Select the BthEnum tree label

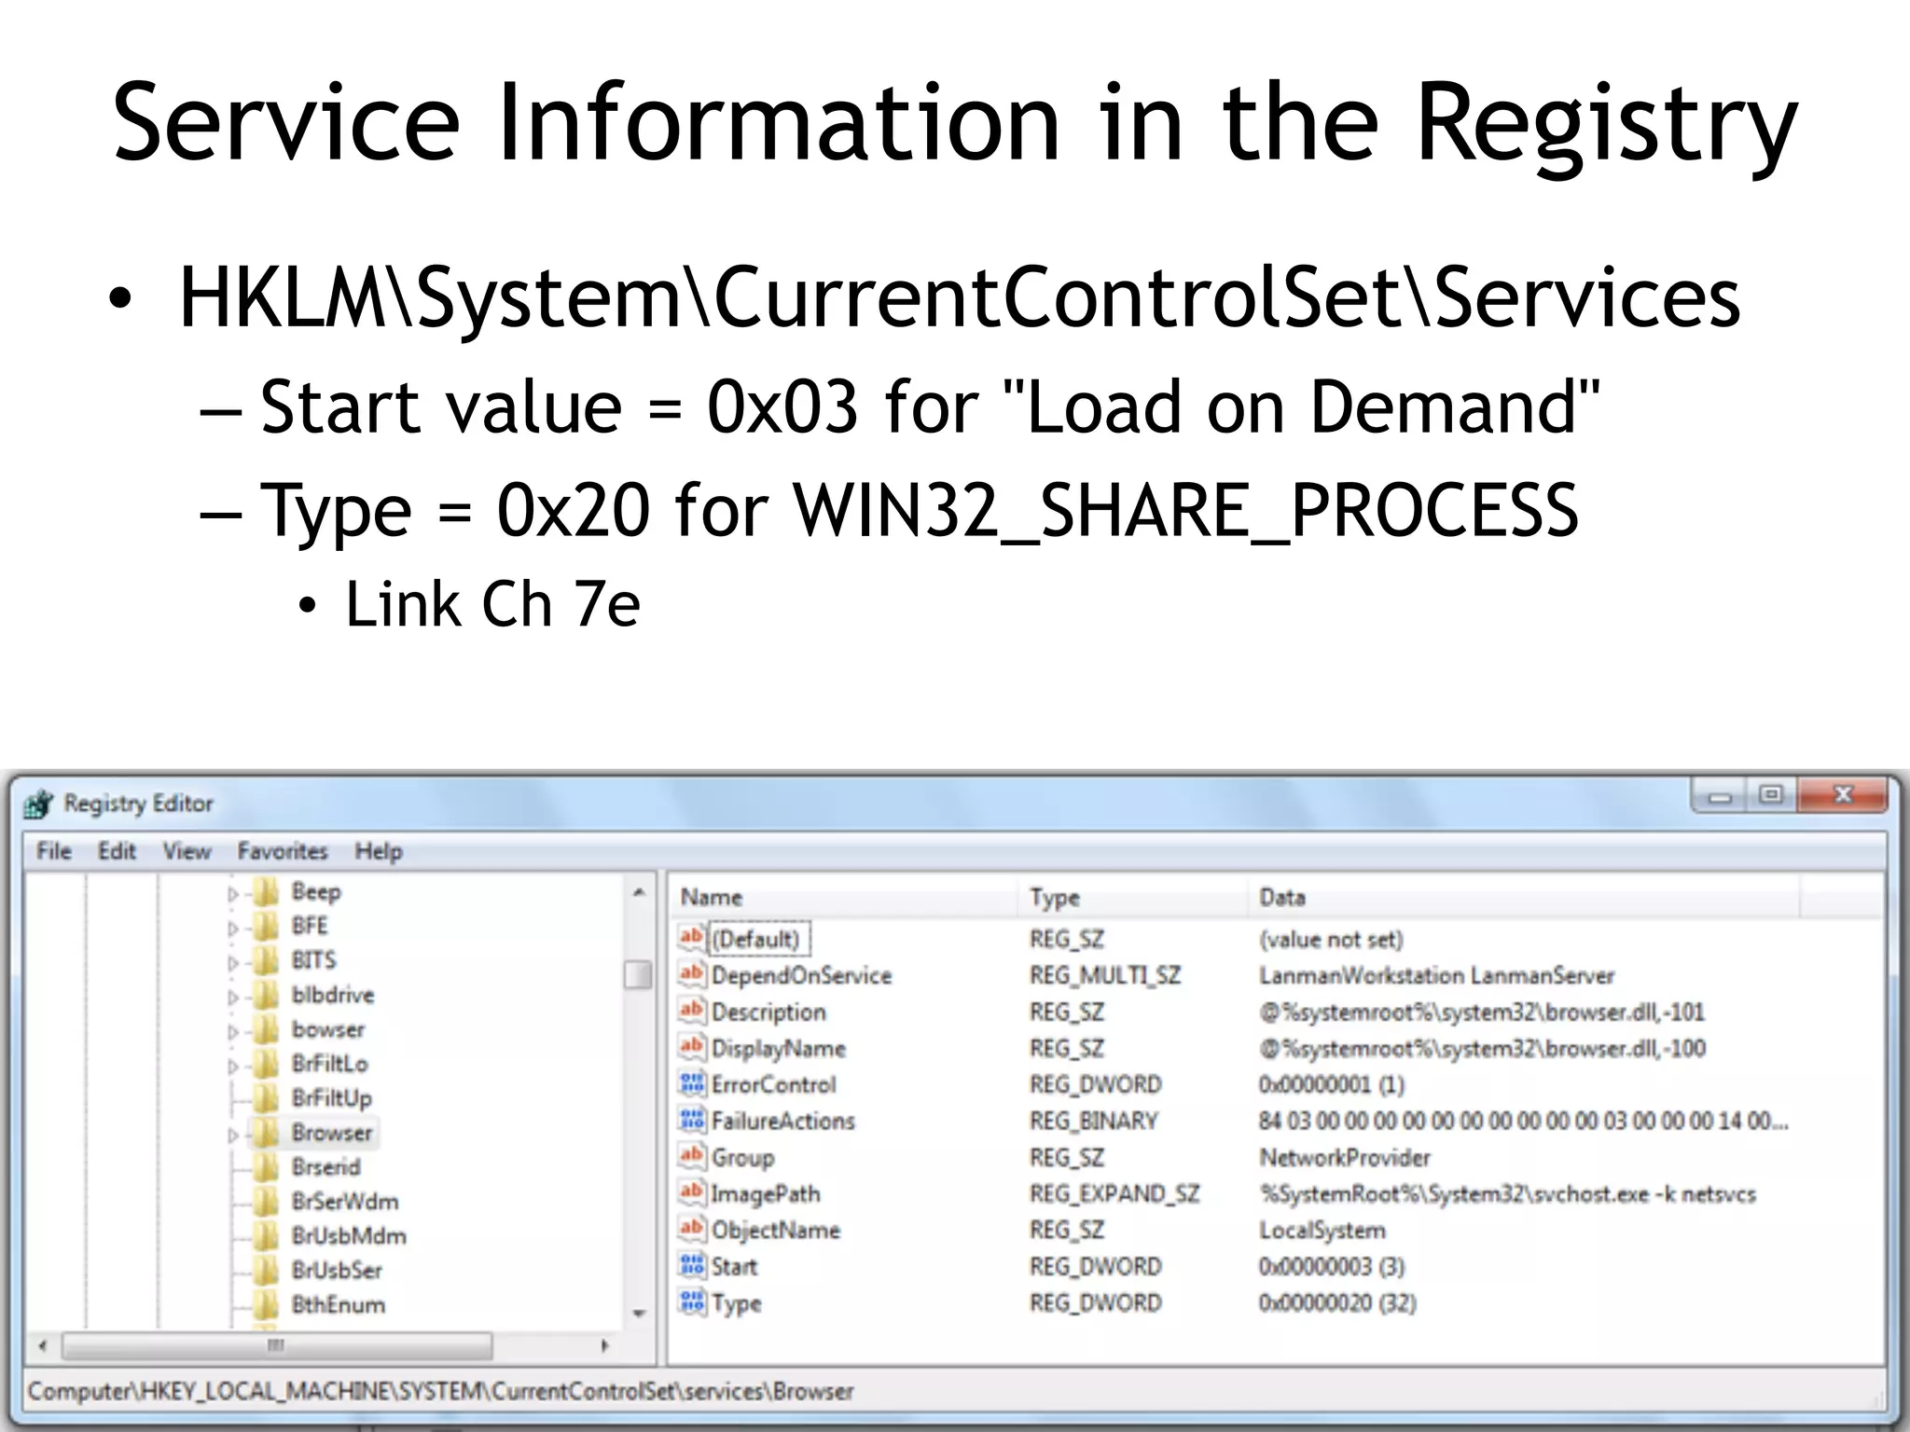click(339, 1305)
